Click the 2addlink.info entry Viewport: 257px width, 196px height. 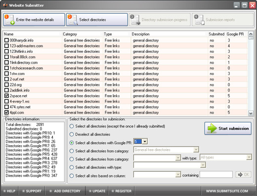tap(19, 90)
